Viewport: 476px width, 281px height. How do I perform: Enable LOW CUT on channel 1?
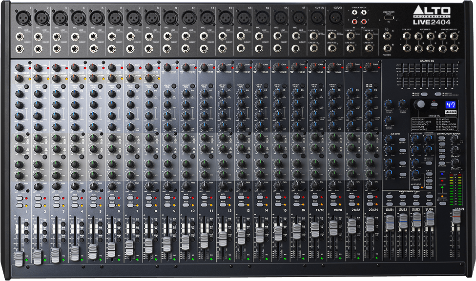(27, 87)
